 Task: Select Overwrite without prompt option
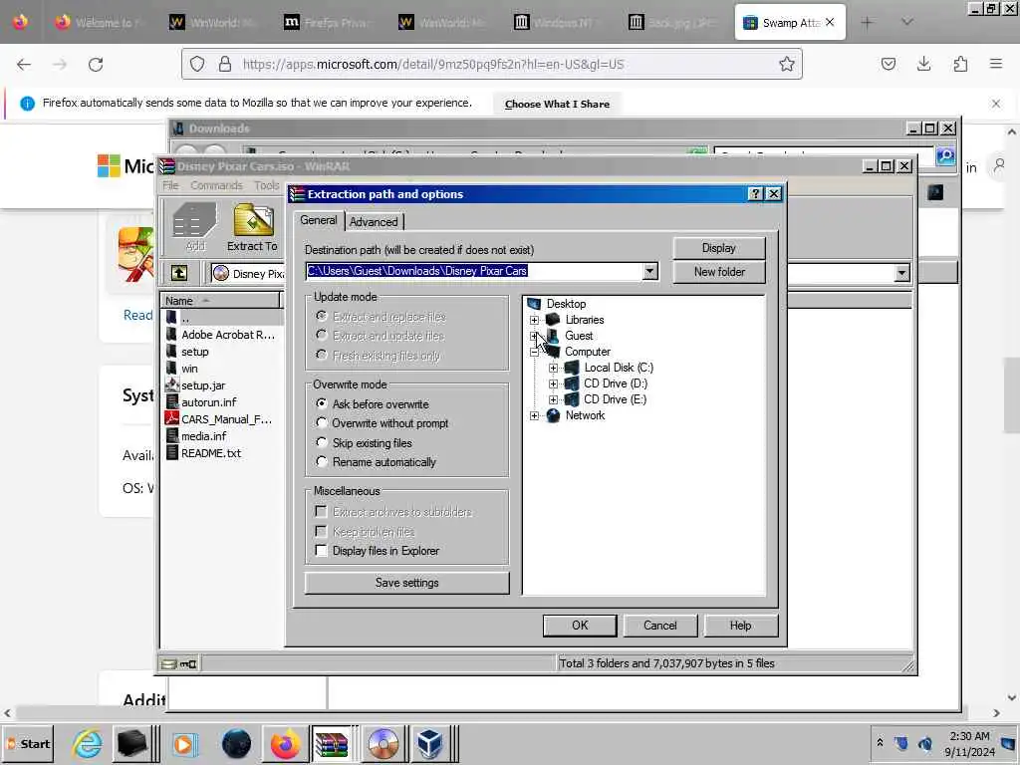322,423
